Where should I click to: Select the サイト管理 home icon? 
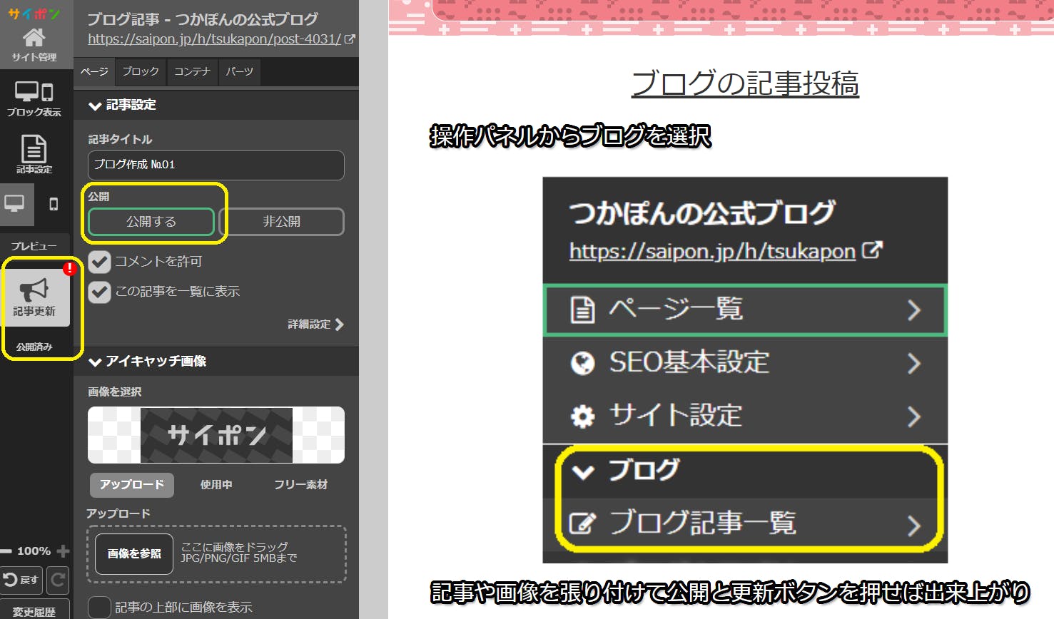34,39
